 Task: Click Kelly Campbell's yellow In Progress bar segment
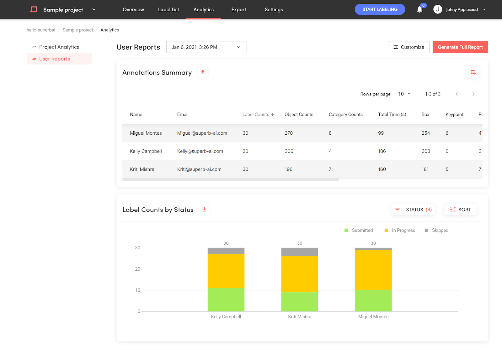coord(226,271)
